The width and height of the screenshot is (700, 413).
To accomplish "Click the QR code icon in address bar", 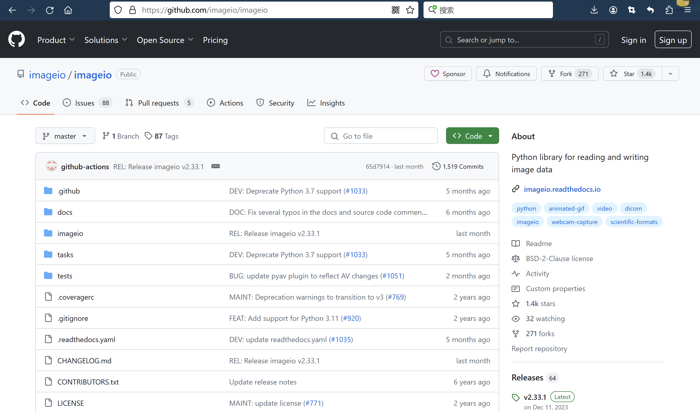I will (395, 10).
